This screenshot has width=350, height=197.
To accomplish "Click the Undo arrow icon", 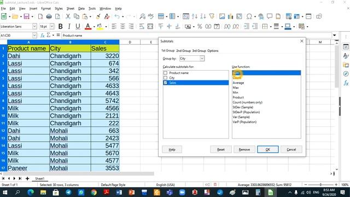I will [x=117, y=16].
